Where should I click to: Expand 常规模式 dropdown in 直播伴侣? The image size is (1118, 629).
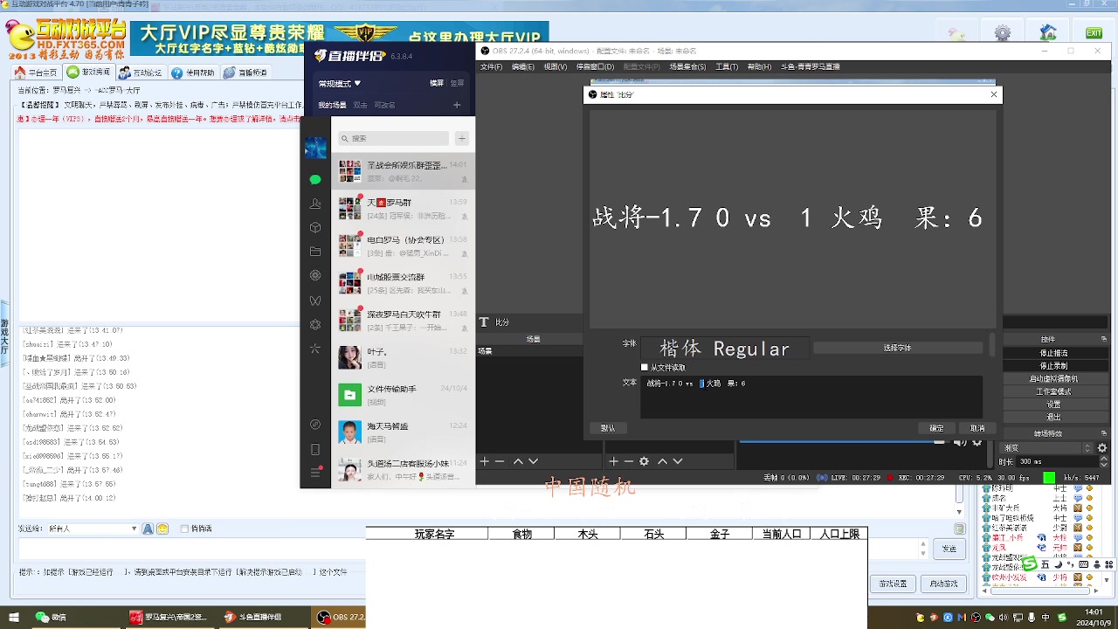click(x=340, y=84)
